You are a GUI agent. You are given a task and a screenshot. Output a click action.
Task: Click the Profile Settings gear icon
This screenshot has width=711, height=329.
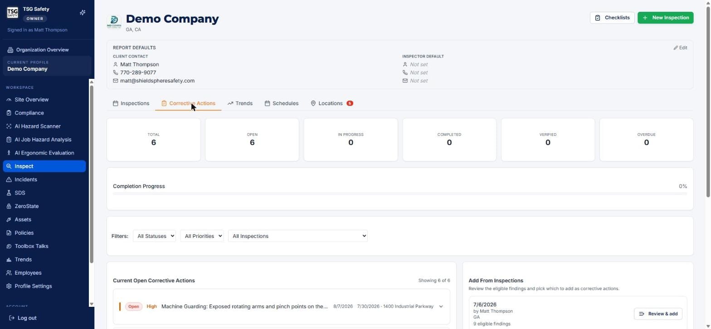(9, 286)
